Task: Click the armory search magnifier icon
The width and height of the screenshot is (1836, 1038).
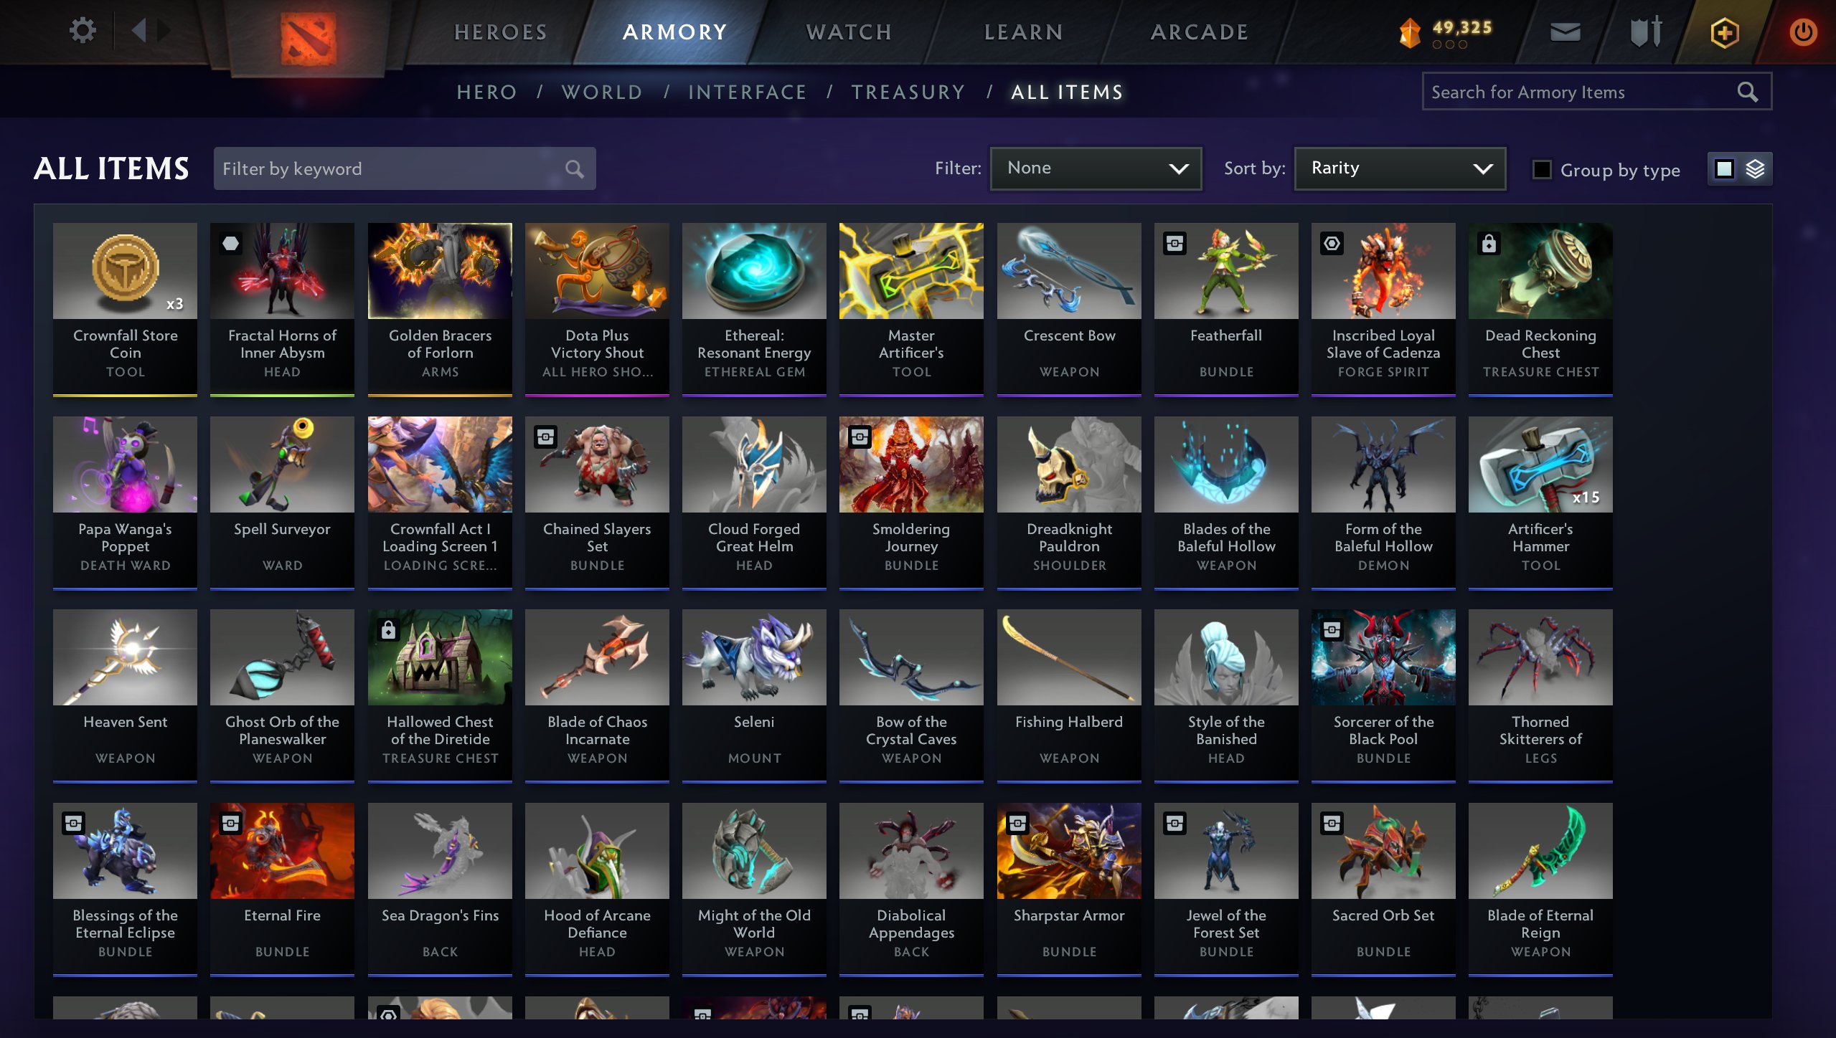Action: click(x=1747, y=92)
